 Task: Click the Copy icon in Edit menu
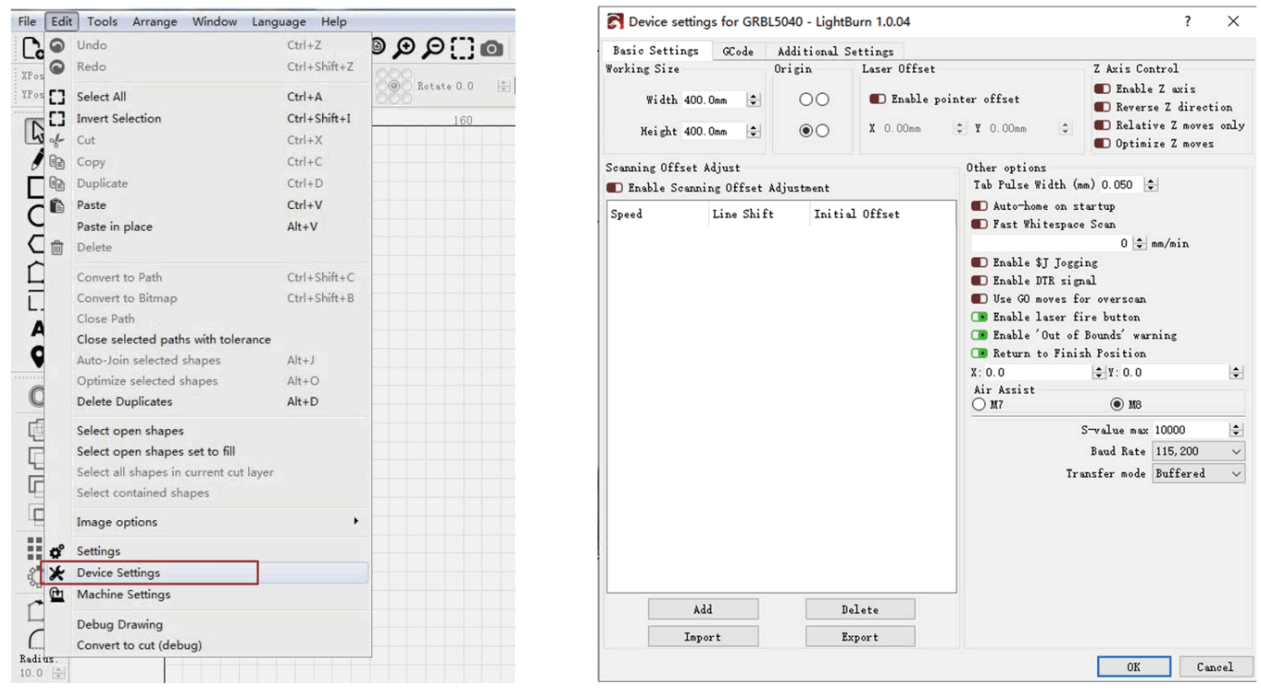[57, 162]
